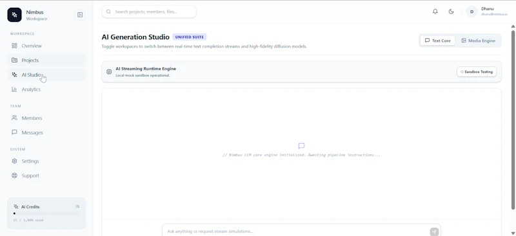Viewport: 516px width, 236px height.
Task: Click the Support lifebuoy icon
Action: [14, 175]
